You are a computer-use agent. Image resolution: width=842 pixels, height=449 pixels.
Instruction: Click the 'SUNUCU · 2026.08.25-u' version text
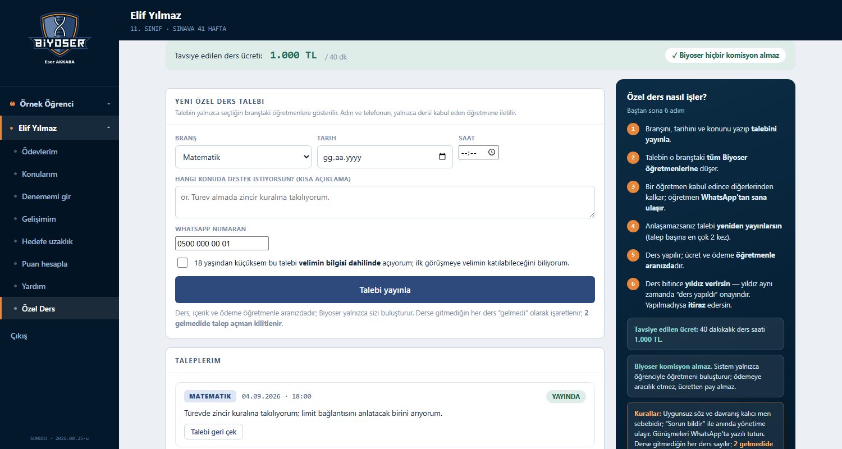(x=60, y=438)
